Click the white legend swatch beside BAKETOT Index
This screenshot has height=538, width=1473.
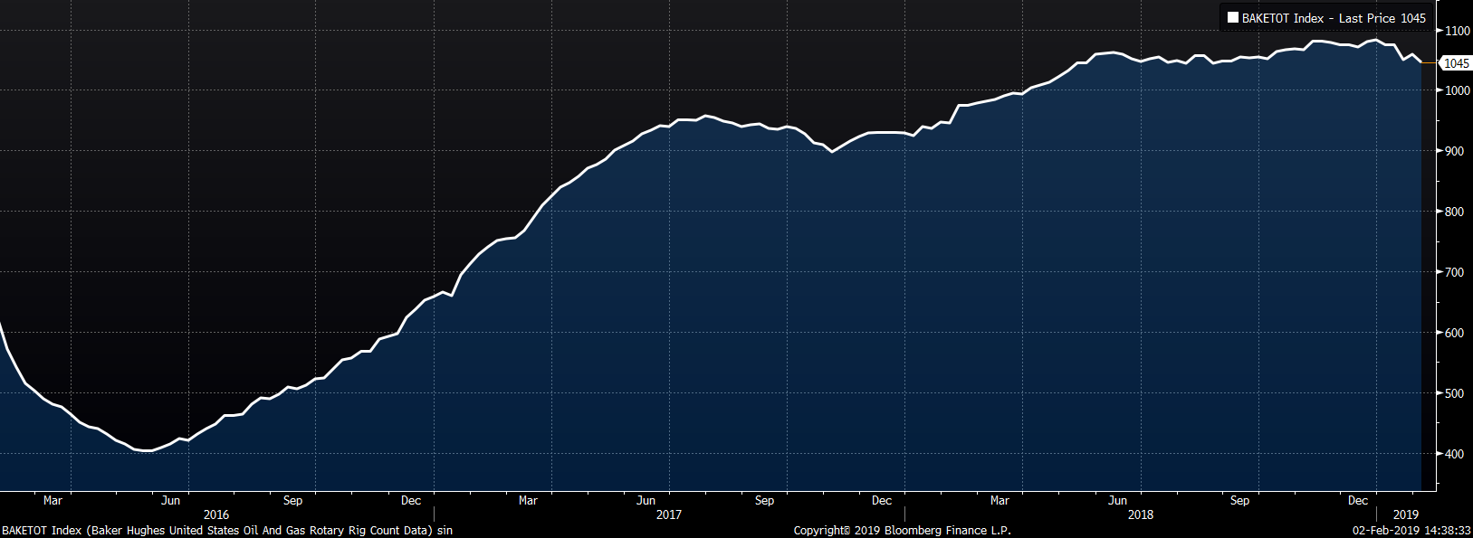(1232, 18)
